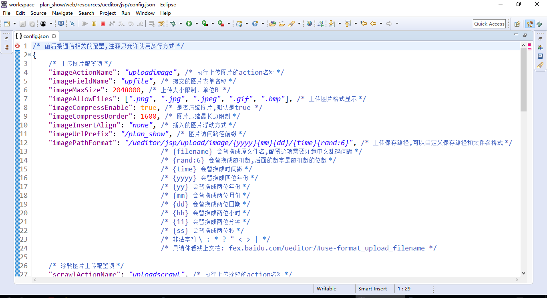The width and height of the screenshot is (547, 298).
Task: Click the Next Annotation down-arrow icon
Action: point(332,24)
